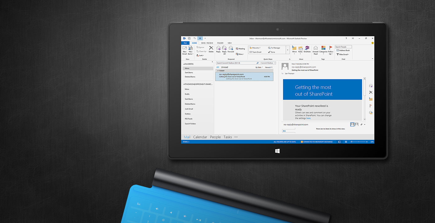Select the HOME ribbon tab

(195, 43)
